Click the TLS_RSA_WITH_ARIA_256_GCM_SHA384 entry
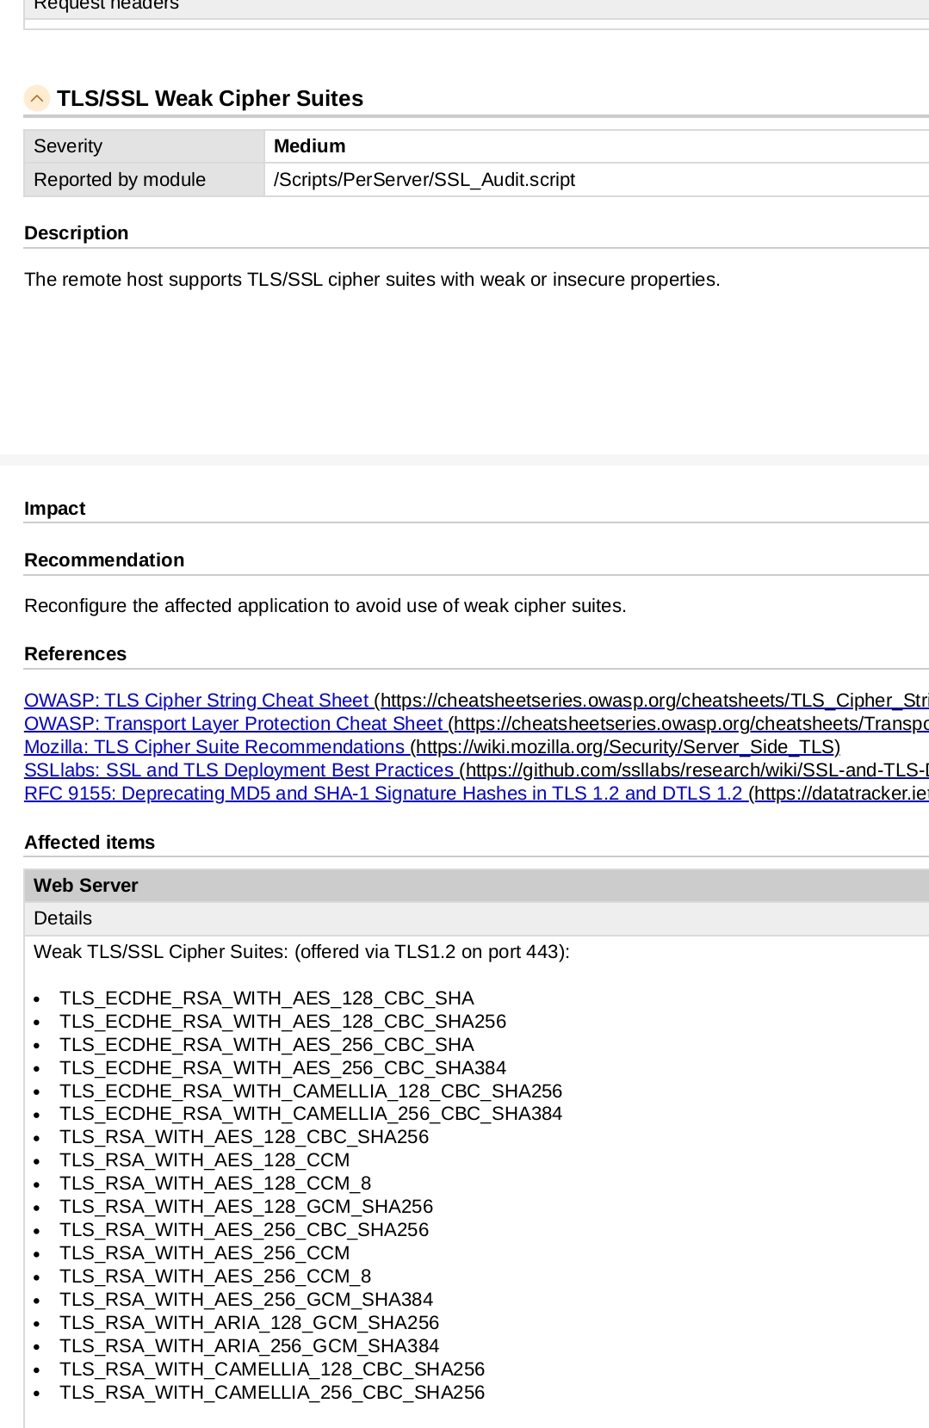The height and width of the screenshot is (1428, 929). coord(249,1346)
